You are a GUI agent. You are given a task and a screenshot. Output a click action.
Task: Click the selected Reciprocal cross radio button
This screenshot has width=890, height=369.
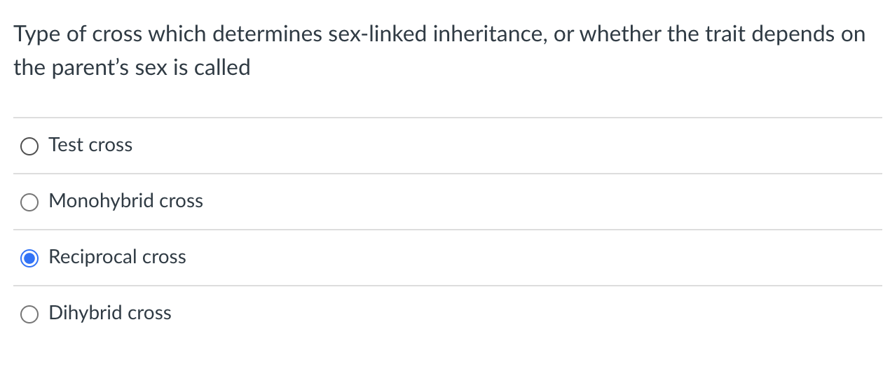pyautogui.click(x=29, y=258)
